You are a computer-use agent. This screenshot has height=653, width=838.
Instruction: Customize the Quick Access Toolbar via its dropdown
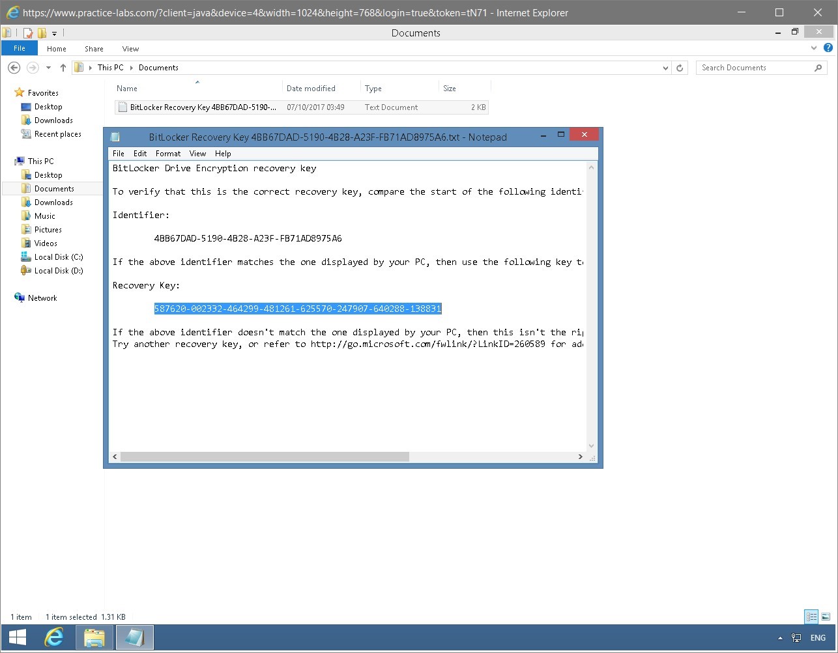[55, 32]
